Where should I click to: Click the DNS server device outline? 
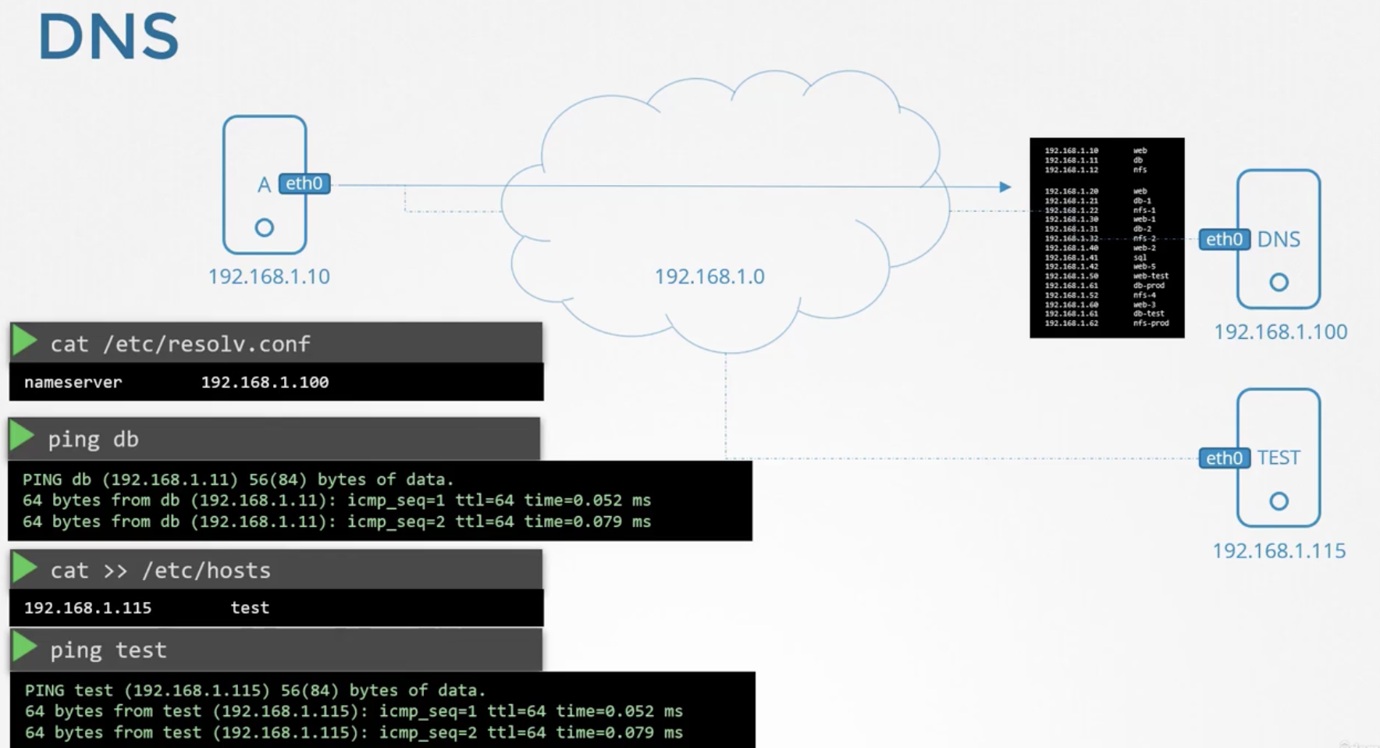pos(1279,239)
